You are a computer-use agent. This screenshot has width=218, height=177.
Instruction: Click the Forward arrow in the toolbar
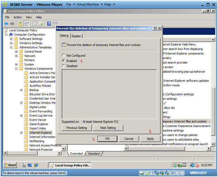coord(12,24)
